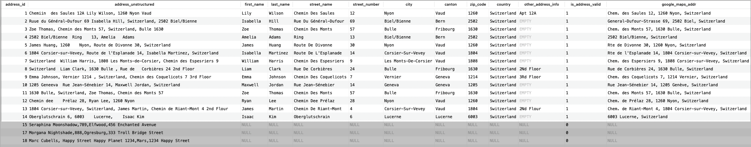Click the other_address_info column header

[x=541, y=5]
